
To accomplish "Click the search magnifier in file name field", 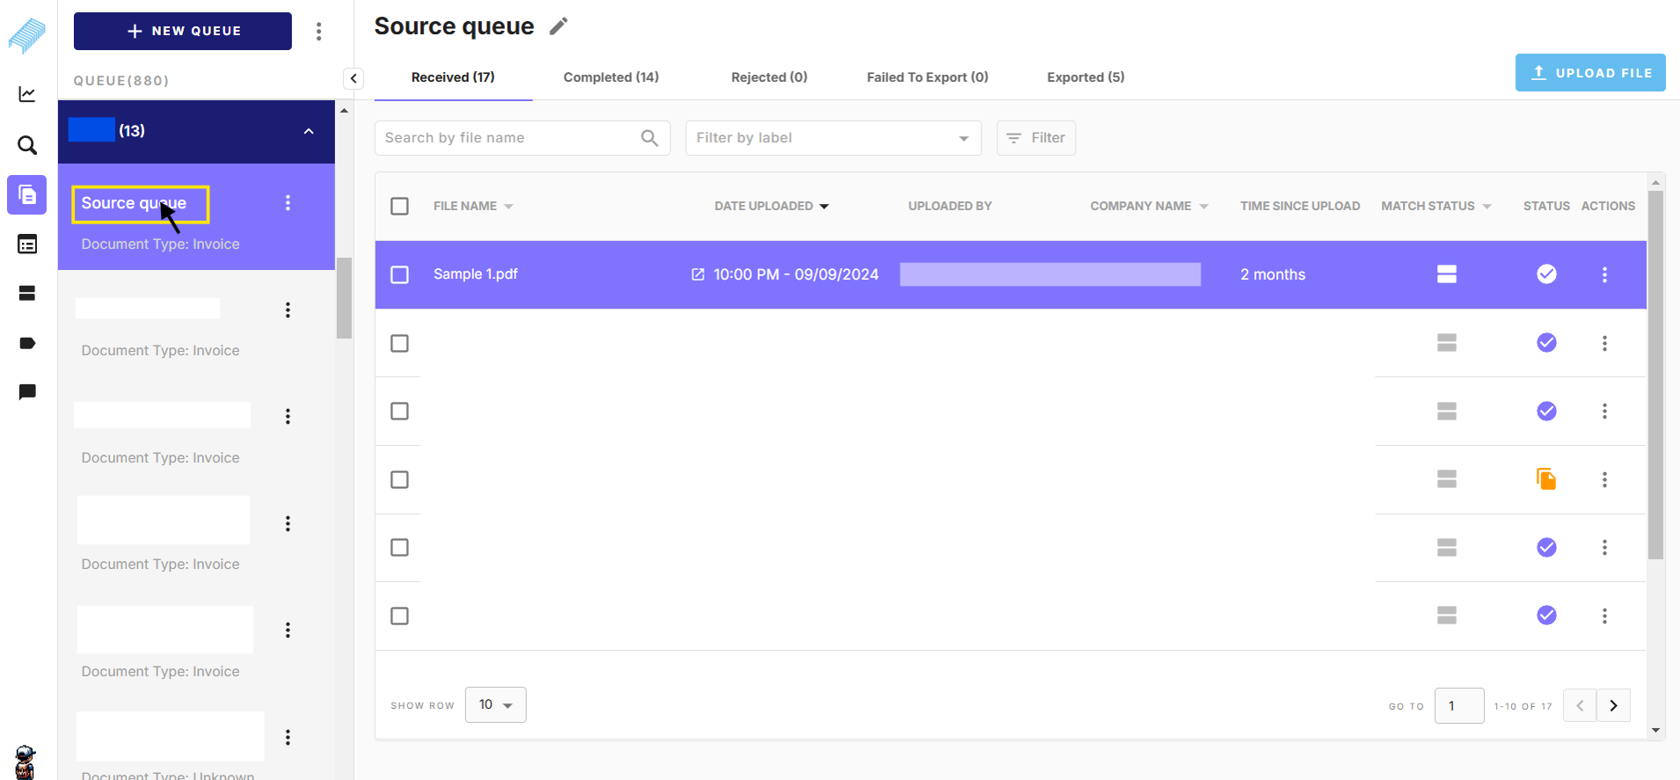I will 649,138.
